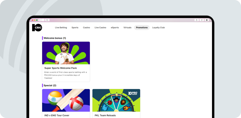The height and width of the screenshot is (118, 241).
Task: Minimize the window with the yellow button
Action: pos(35,20)
